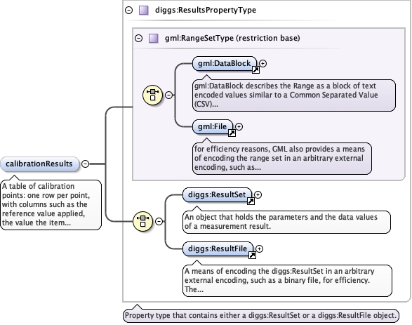Image resolution: width=412 pixels, height=325 pixels.
Task: Click the purple type icon for diggs:ResultsPropertyType
Action: click(x=144, y=11)
